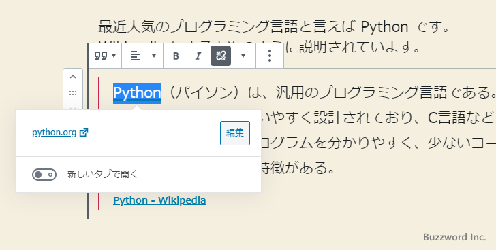496x250 pixels.
Task: Click the quote text 特徴がある。
Action: tap(298, 168)
